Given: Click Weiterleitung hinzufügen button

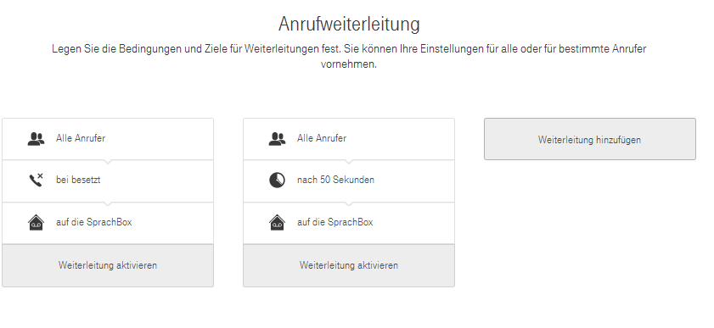Looking at the screenshot, I should pyautogui.click(x=590, y=140).
